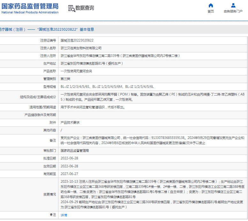The image size is (248, 221).
Task: Click the 批准日期 value 2022-06-28
Action: pyautogui.click(x=69, y=158)
